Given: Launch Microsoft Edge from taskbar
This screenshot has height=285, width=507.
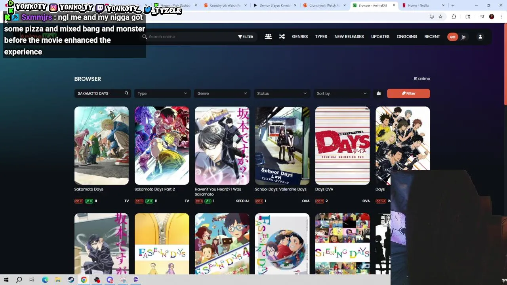Looking at the screenshot, I should click(45, 280).
